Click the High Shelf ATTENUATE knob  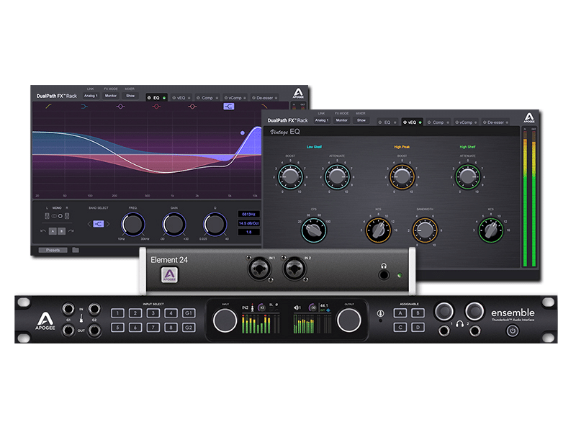(467, 176)
